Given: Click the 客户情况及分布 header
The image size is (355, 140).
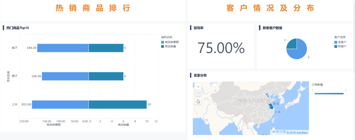Looking at the screenshot, I should [270, 8].
